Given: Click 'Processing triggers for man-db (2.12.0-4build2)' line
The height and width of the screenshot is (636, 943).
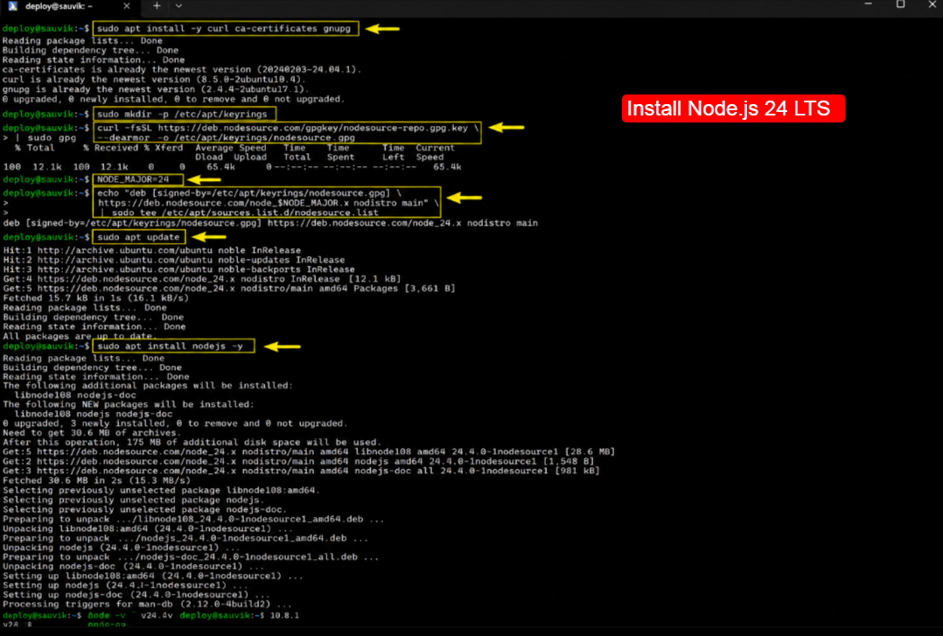Looking at the screenshot, I should coord(147,605).
